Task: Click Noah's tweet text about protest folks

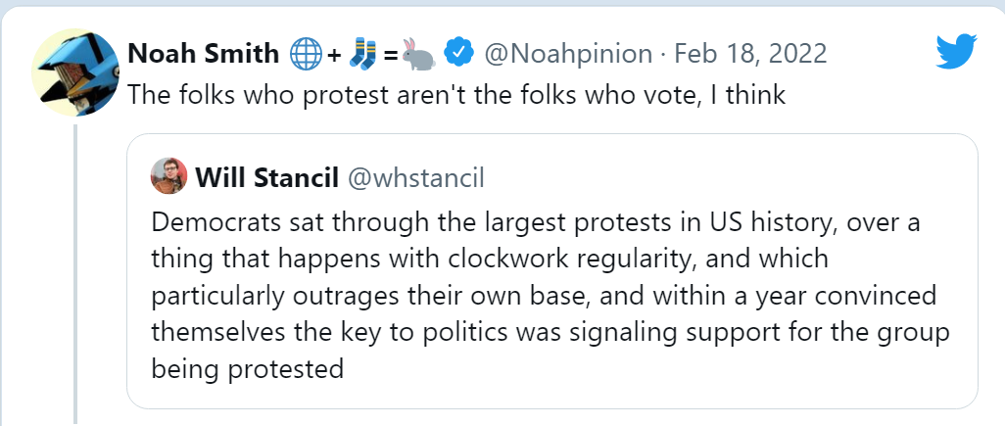Action: [x=457, y=95]
